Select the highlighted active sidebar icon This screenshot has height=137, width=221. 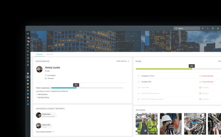(28, 77)
